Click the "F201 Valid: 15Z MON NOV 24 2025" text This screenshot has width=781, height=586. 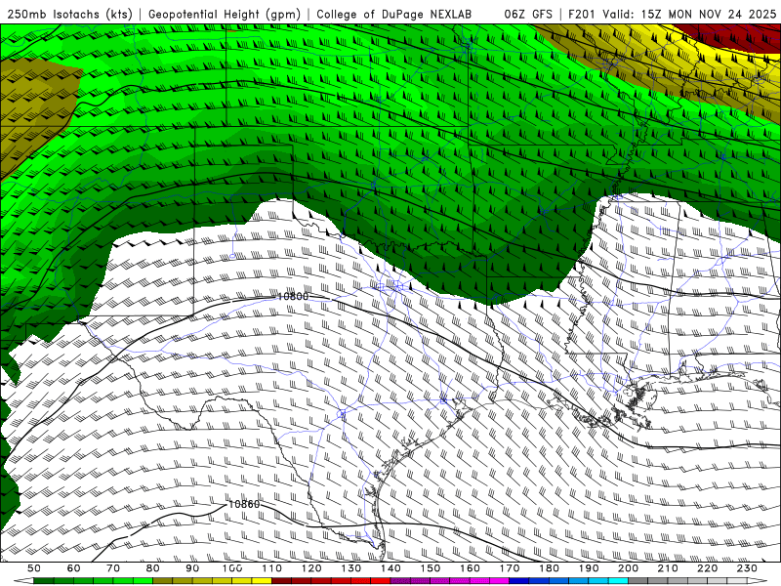(x=672, y=14)
